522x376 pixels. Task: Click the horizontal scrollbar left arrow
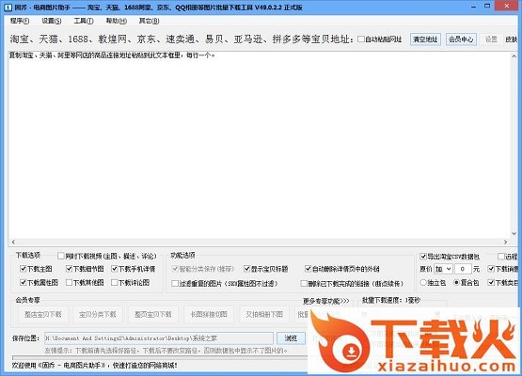(13, 242)
